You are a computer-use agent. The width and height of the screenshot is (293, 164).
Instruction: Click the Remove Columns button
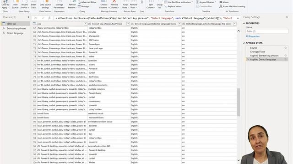point(114,5)
